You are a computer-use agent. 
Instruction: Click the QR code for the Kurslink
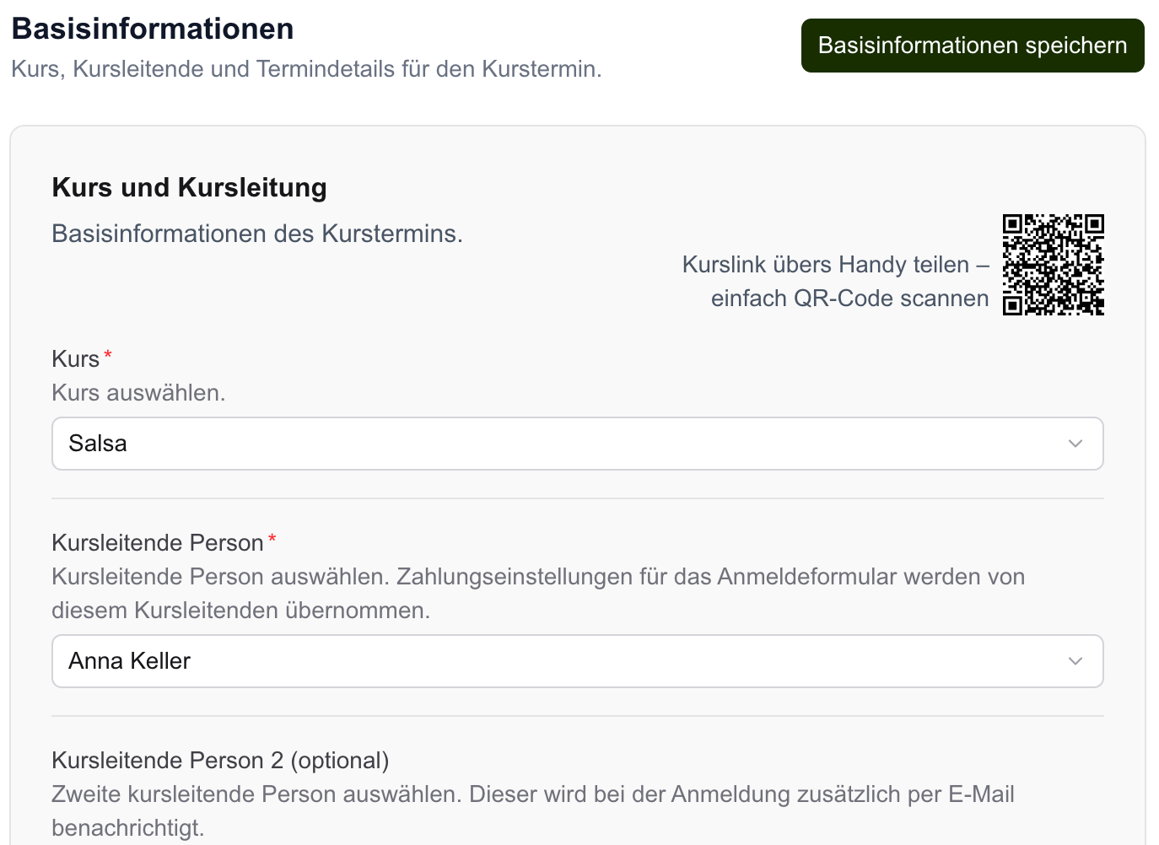[1053, 265]
